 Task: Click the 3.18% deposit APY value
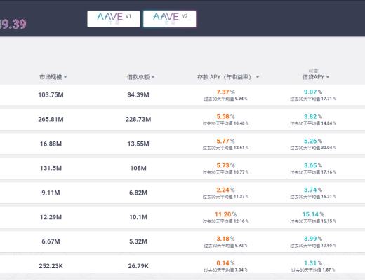pos(225,239)
